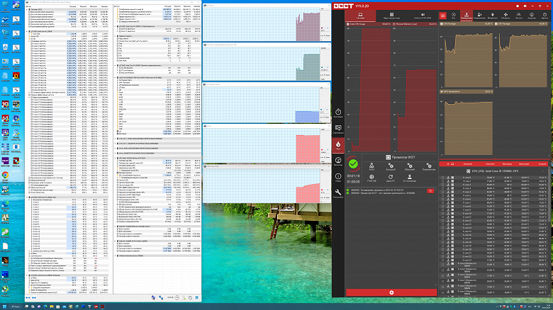Screen dimensions: 553x310
Task: Click the camera screenshot icon in OCCT title bar
Action: pyautogui.click(x=525, y=6)
